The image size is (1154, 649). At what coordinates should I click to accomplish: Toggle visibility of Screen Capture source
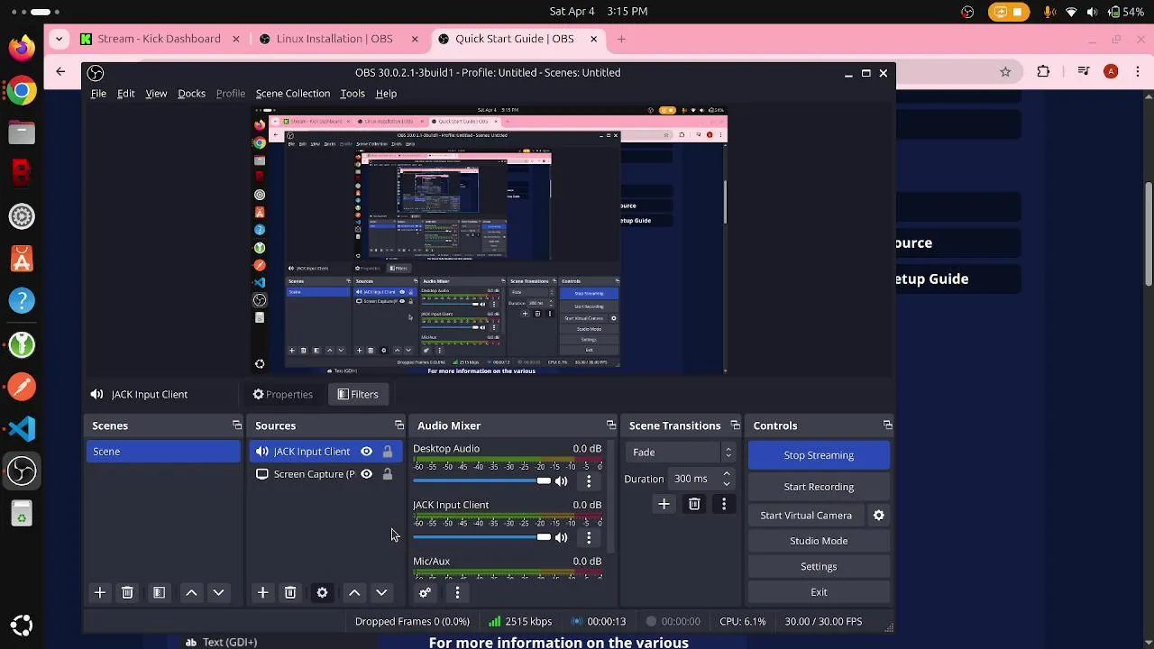366,474
